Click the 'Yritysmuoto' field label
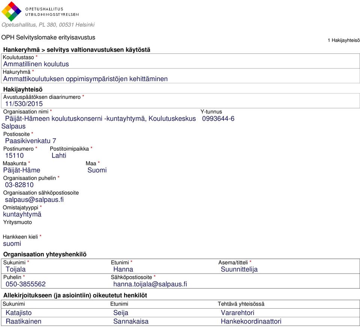Screen dimensions: 360x327 pos(18,222)
